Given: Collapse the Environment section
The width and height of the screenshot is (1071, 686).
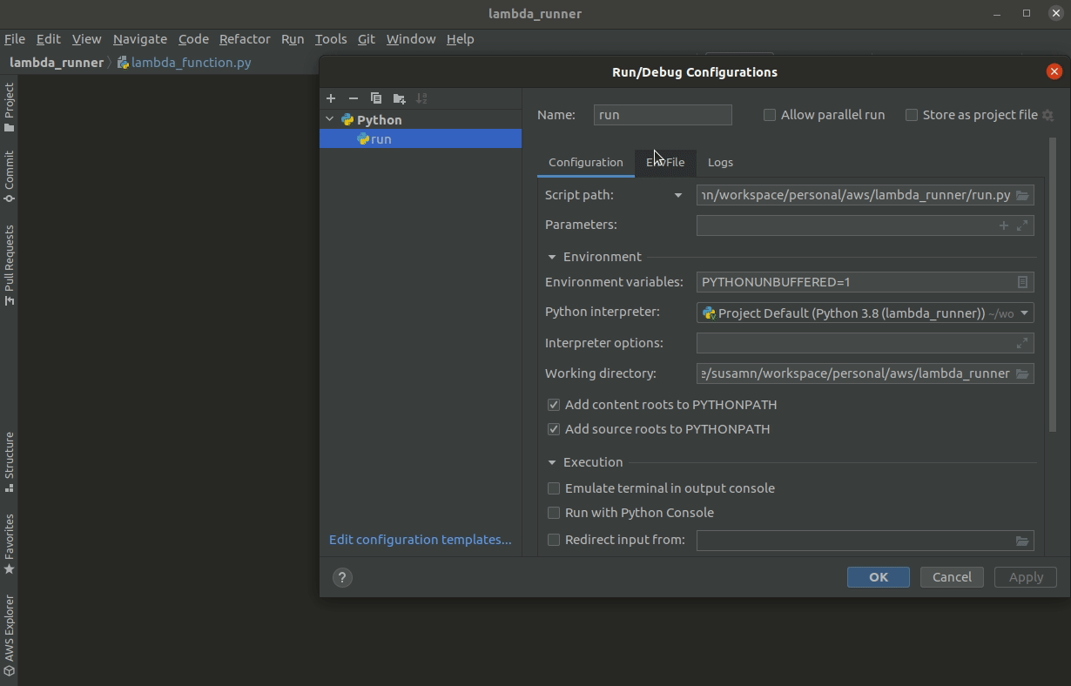Looking at the screenshot, I should [552, 257].
